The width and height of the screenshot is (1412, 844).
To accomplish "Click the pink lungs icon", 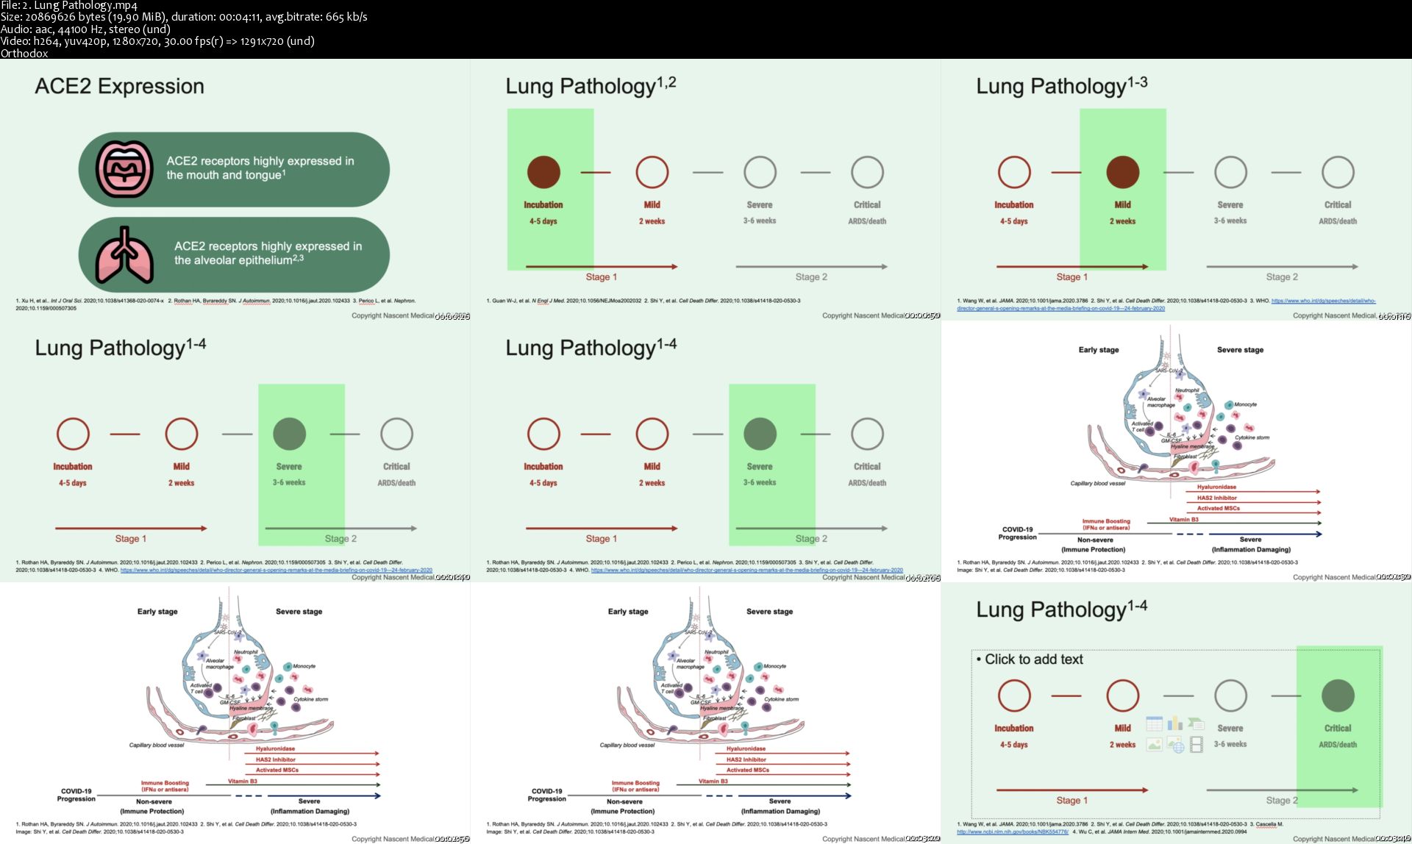I will [x=124, y=255].
